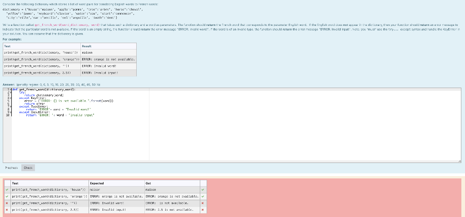Select Expected cell 'ERROR: Invalid input!' in results

(108, 210)
